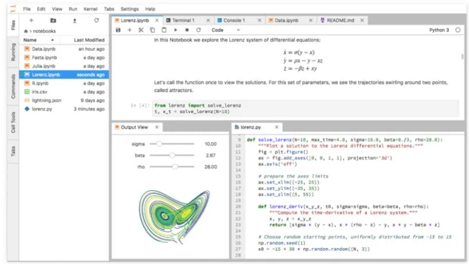Viewport: 469px width, 264px height.
Task: Create a new folder in file browser
Action: [53, 20]
